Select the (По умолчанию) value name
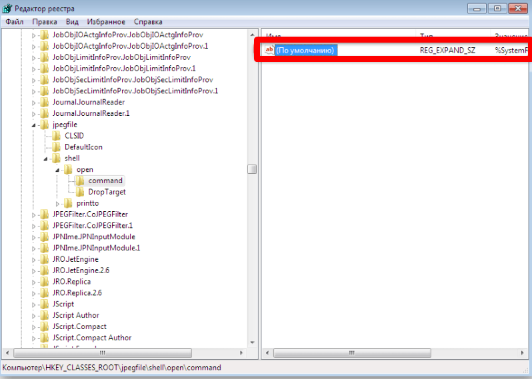 pos(305,50)
